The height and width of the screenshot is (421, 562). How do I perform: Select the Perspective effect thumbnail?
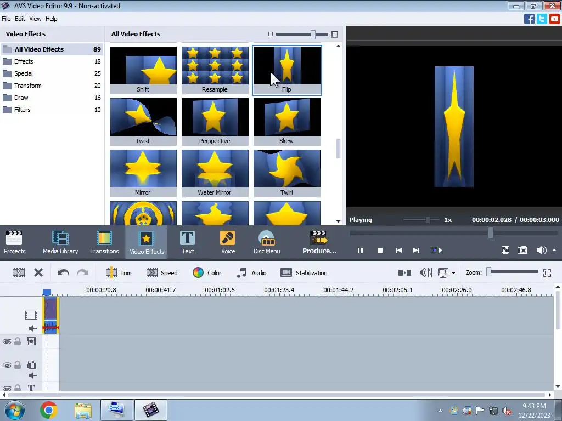coord(215,122)
